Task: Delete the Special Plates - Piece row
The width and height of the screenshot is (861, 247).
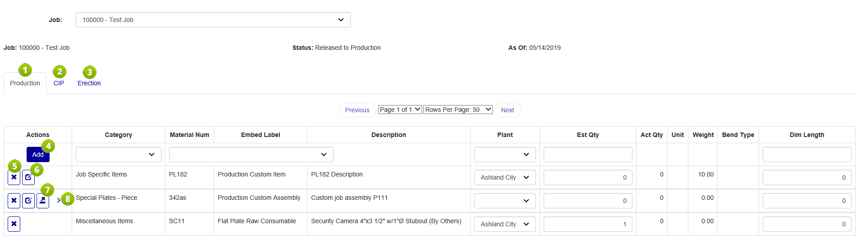Action: tap(14, 200)
